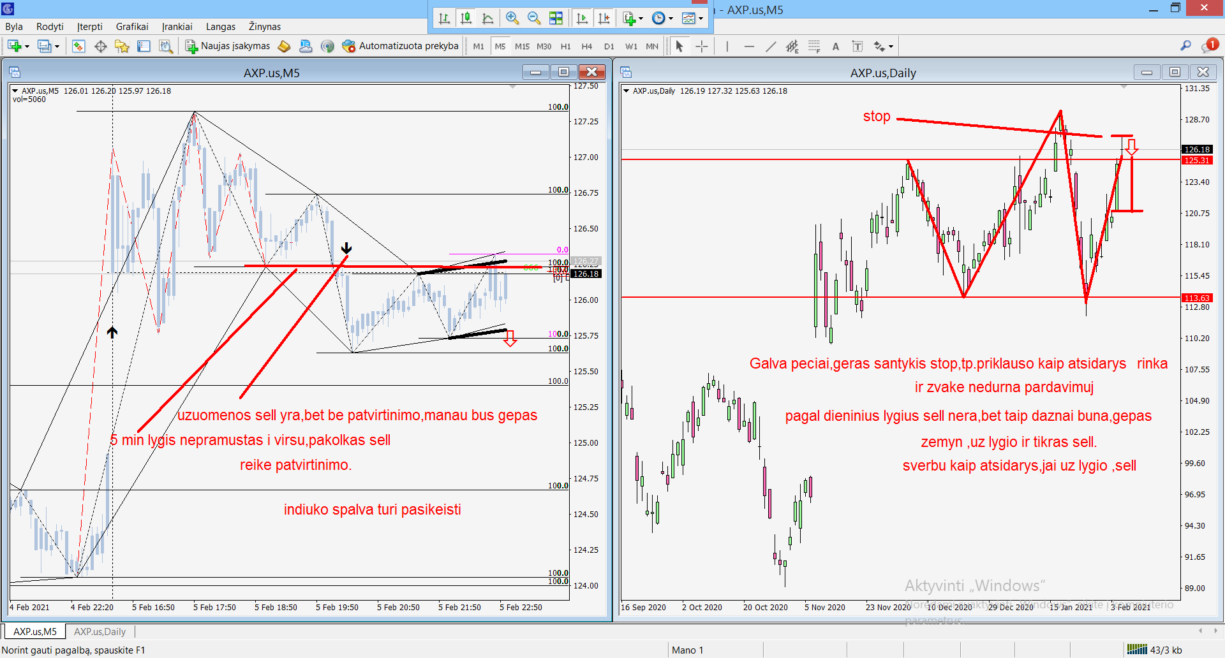
Task: Select the equidistant channel tool
Action: tap(792, 46)
